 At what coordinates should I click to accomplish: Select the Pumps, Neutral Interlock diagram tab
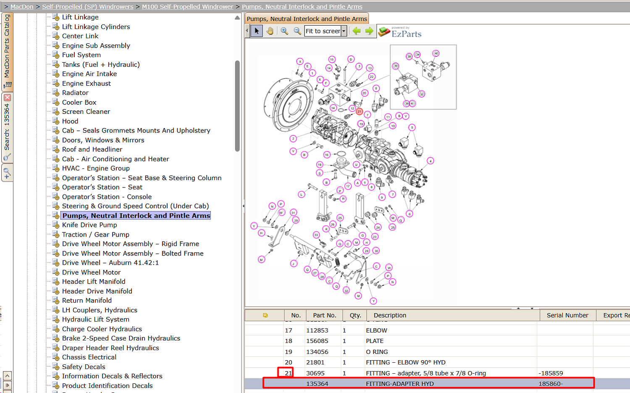click(307, 18)
